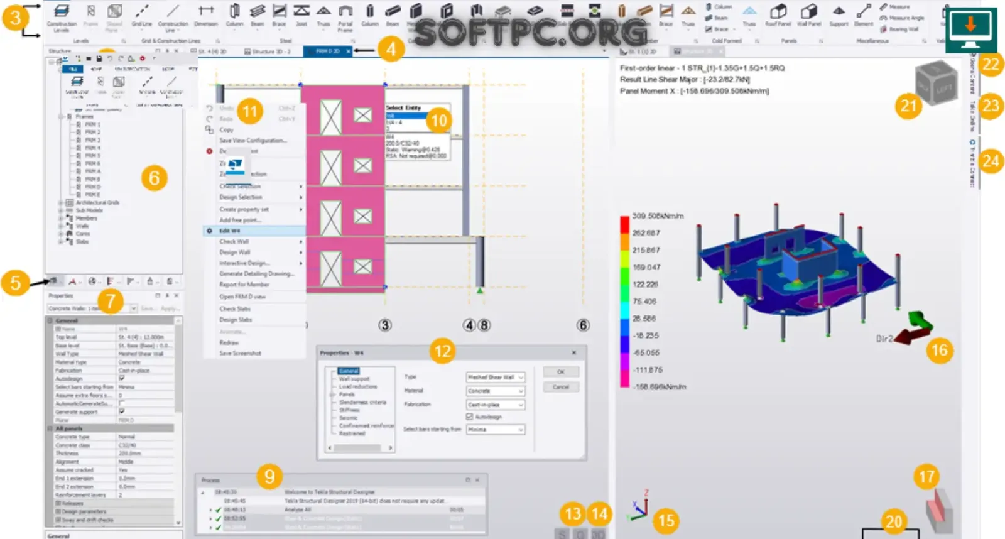Pick the Steel Brace tool

coord(280,16)
